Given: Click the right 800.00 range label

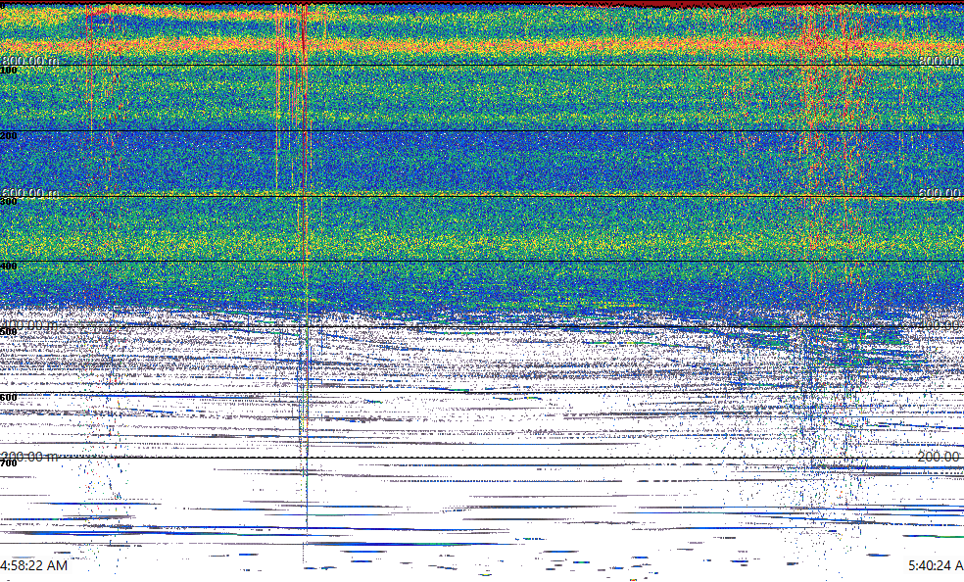Looking at the screenshot, I should coord(940,61).
